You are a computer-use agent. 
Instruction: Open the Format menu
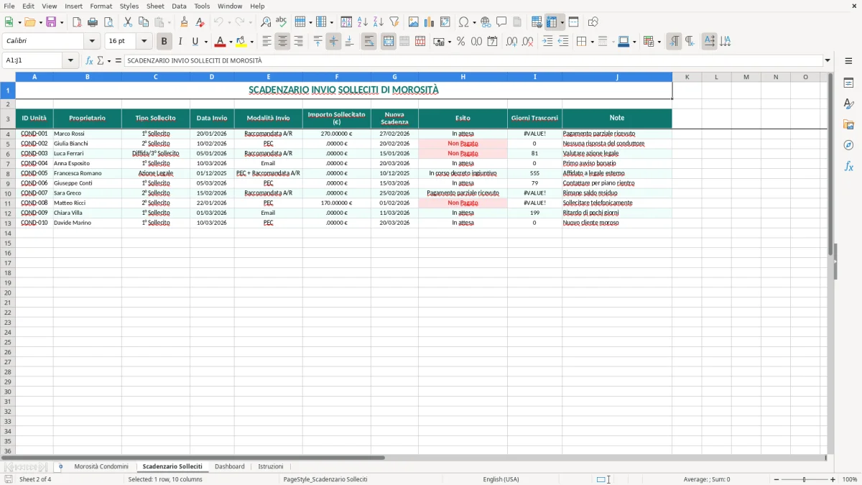tap(101, 6)
